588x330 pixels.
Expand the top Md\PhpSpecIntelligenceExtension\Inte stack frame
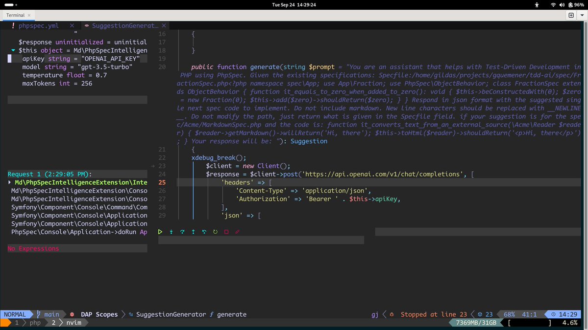tap(10, 182)
